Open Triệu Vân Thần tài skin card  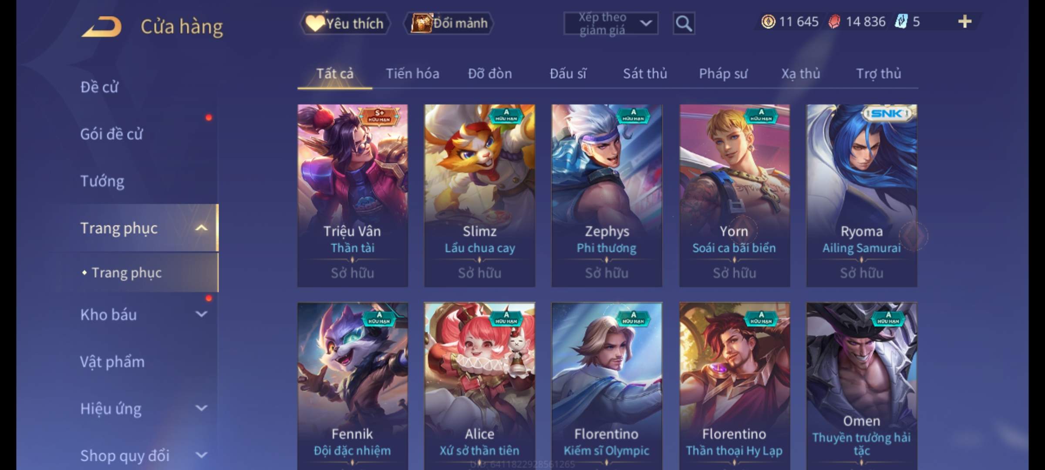353,195
